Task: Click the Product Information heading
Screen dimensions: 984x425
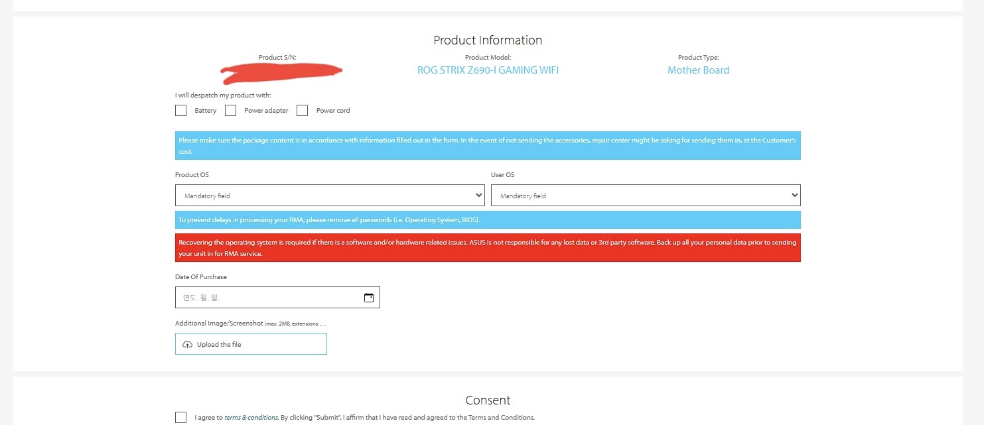Action: tap(488, 40)
